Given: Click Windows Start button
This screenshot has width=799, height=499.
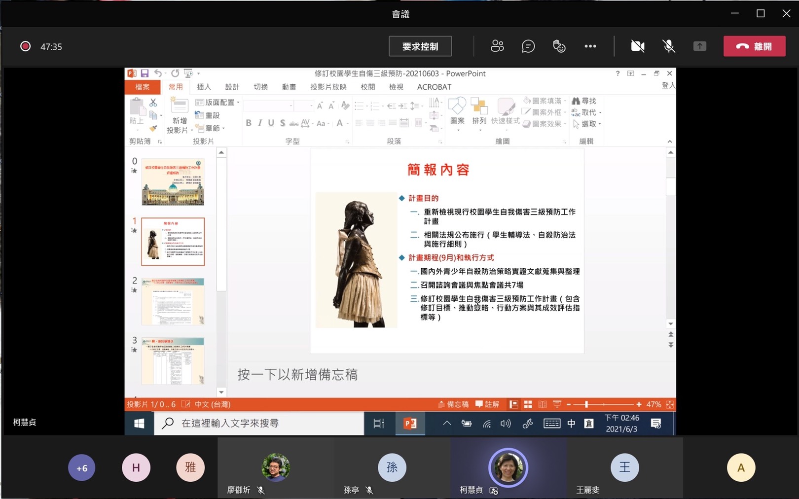Looking at the screenshot, I should 139,424.
